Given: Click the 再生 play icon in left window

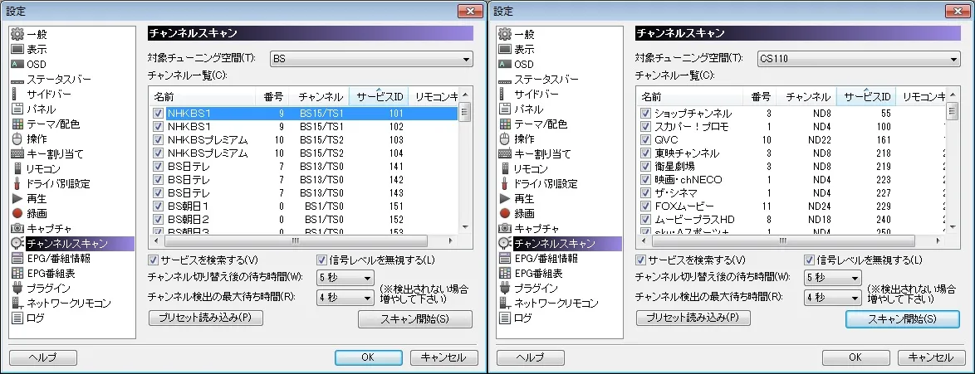Looking at the screenshot, I should click(17, 198).
